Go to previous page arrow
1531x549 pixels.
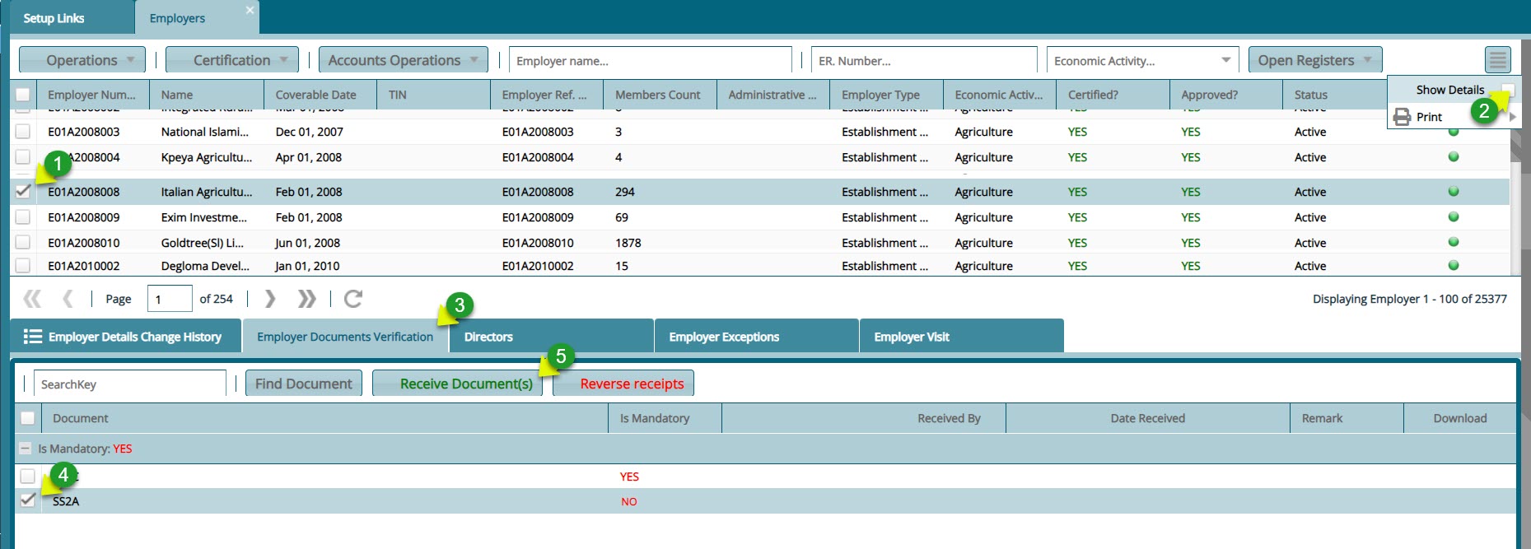click(68, 299)
